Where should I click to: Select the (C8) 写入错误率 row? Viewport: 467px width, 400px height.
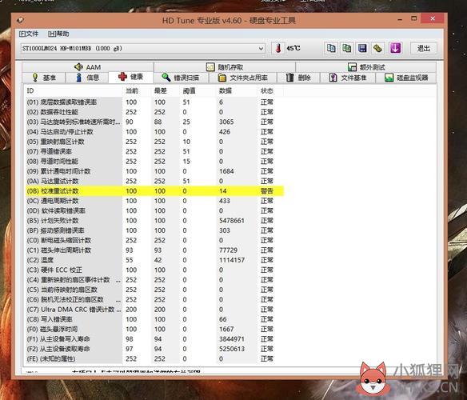click(x=154, y=319)
